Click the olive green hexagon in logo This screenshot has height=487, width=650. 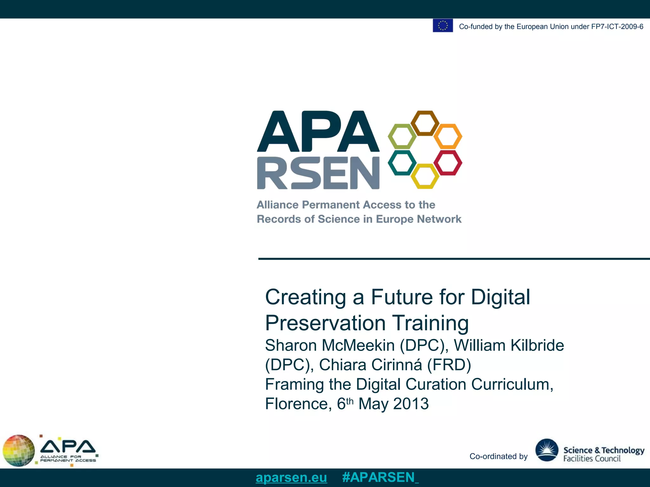pos(402,136)
